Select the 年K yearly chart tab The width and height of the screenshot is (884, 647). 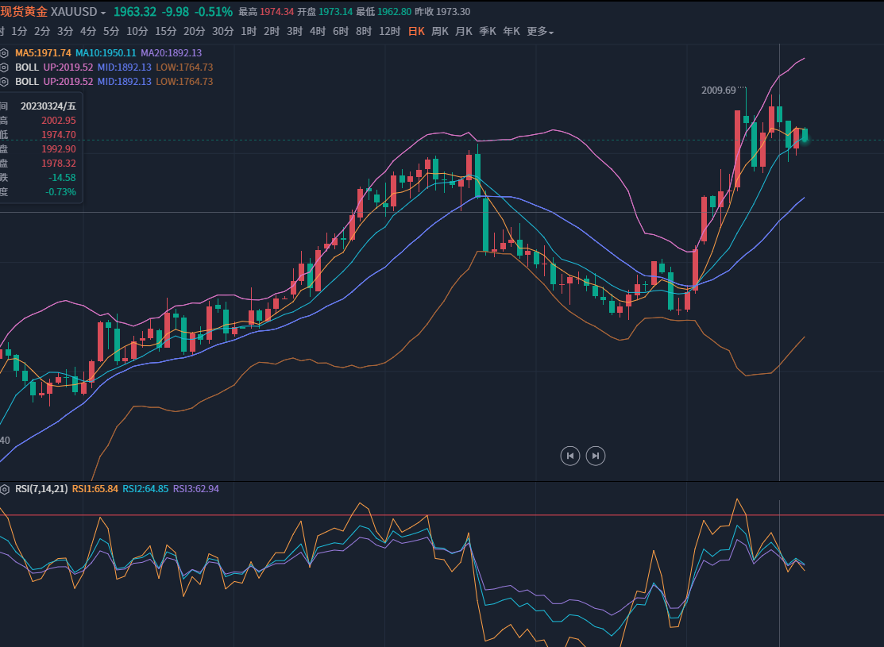[511, 32]
